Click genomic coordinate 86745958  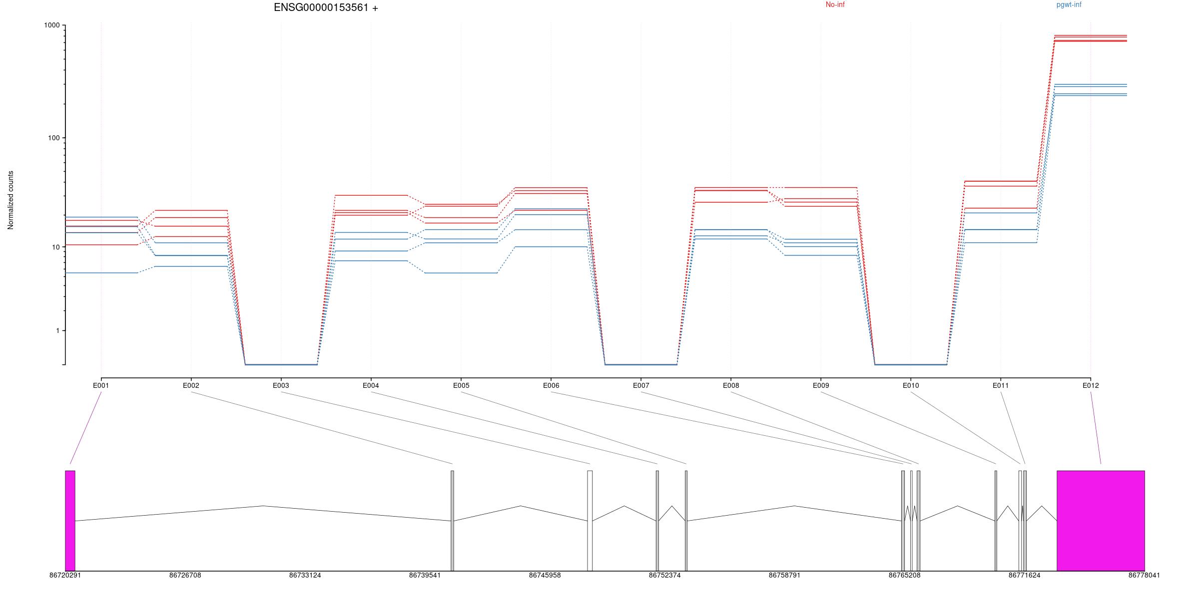click(545, 576)
